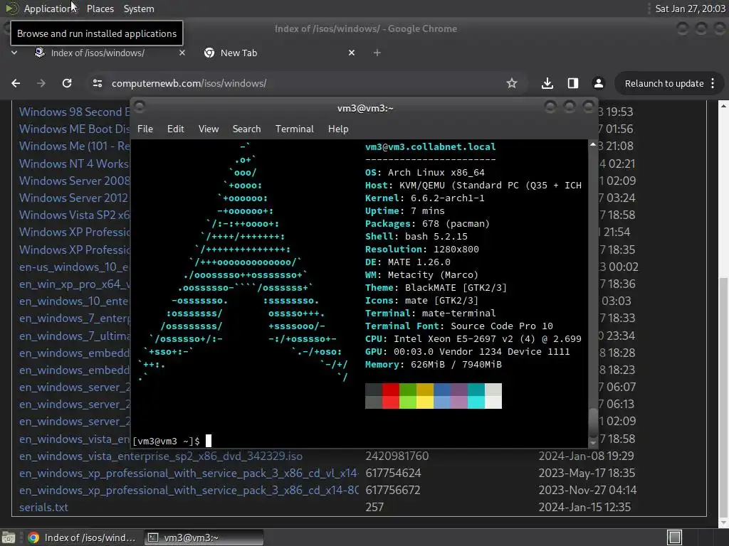Open the terminal Search menu
The image size is (729, 546).
click(246, 129)
